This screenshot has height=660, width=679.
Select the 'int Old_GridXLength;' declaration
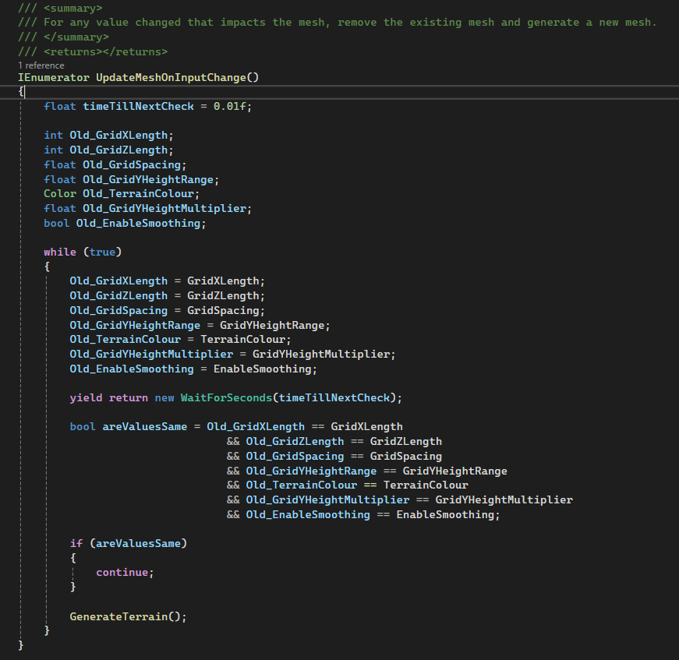pos(108,136)
